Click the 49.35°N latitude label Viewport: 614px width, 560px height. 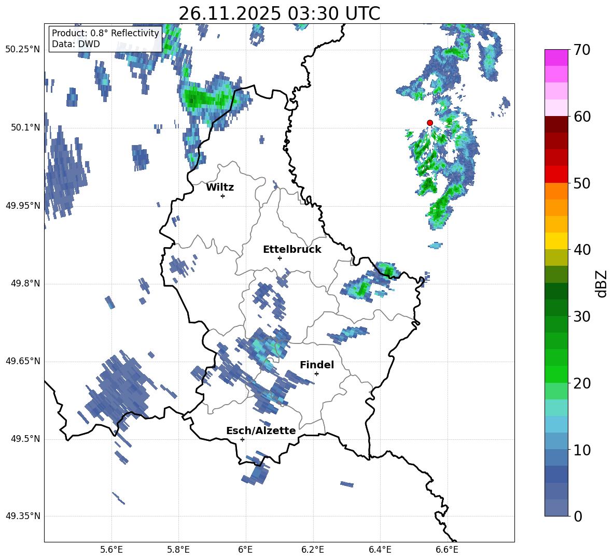(23, 516)
